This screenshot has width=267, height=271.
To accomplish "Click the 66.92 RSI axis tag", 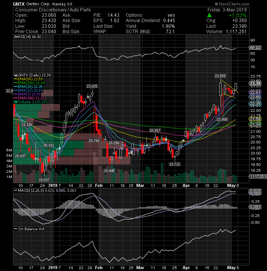I will pos(255,48).
